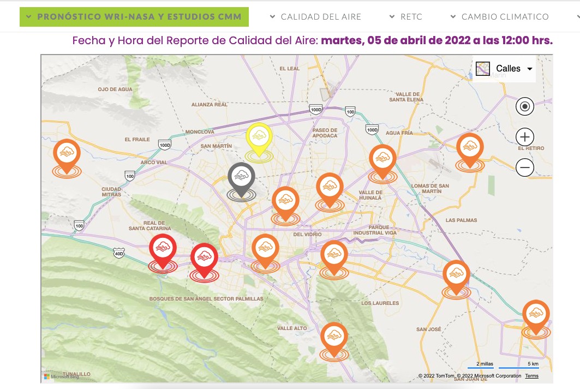580x389 pixels.
Task: Click the locate me map button
Action: pyautogui.click(x=525, y=106)
